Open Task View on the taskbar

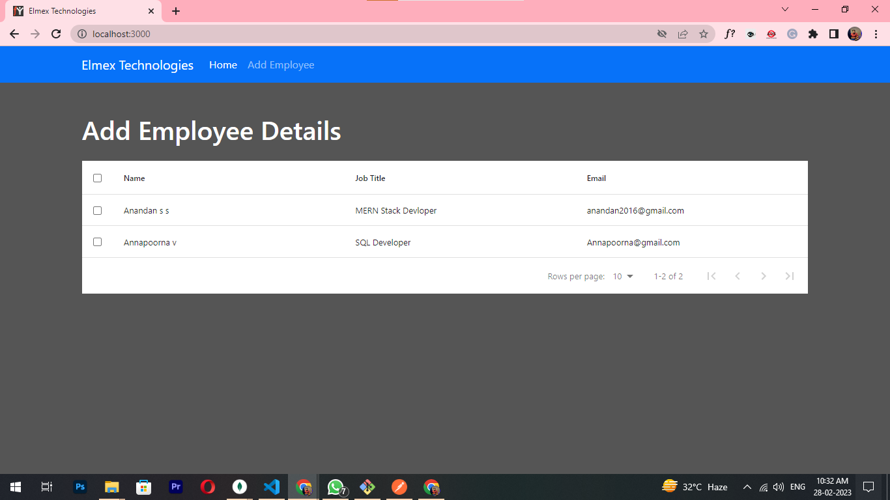coord(47,487)
